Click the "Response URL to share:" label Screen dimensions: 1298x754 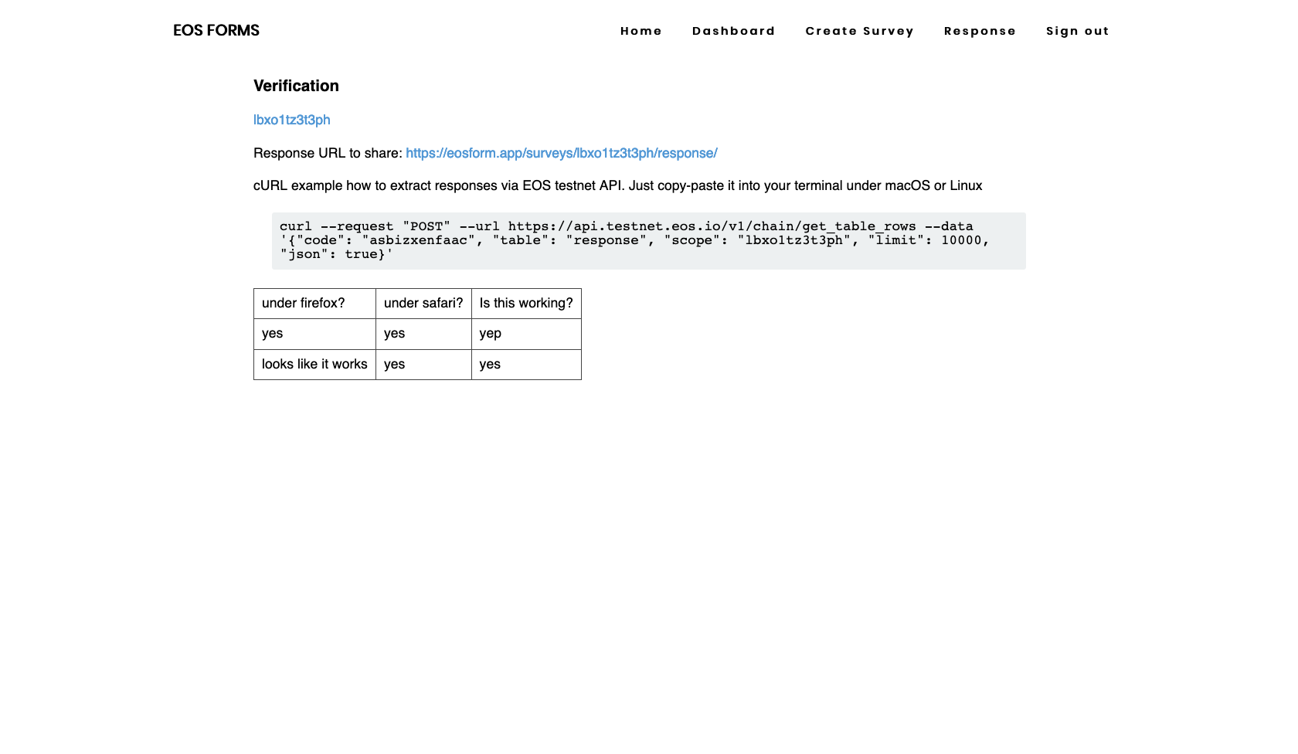click(x=328, y=153)
